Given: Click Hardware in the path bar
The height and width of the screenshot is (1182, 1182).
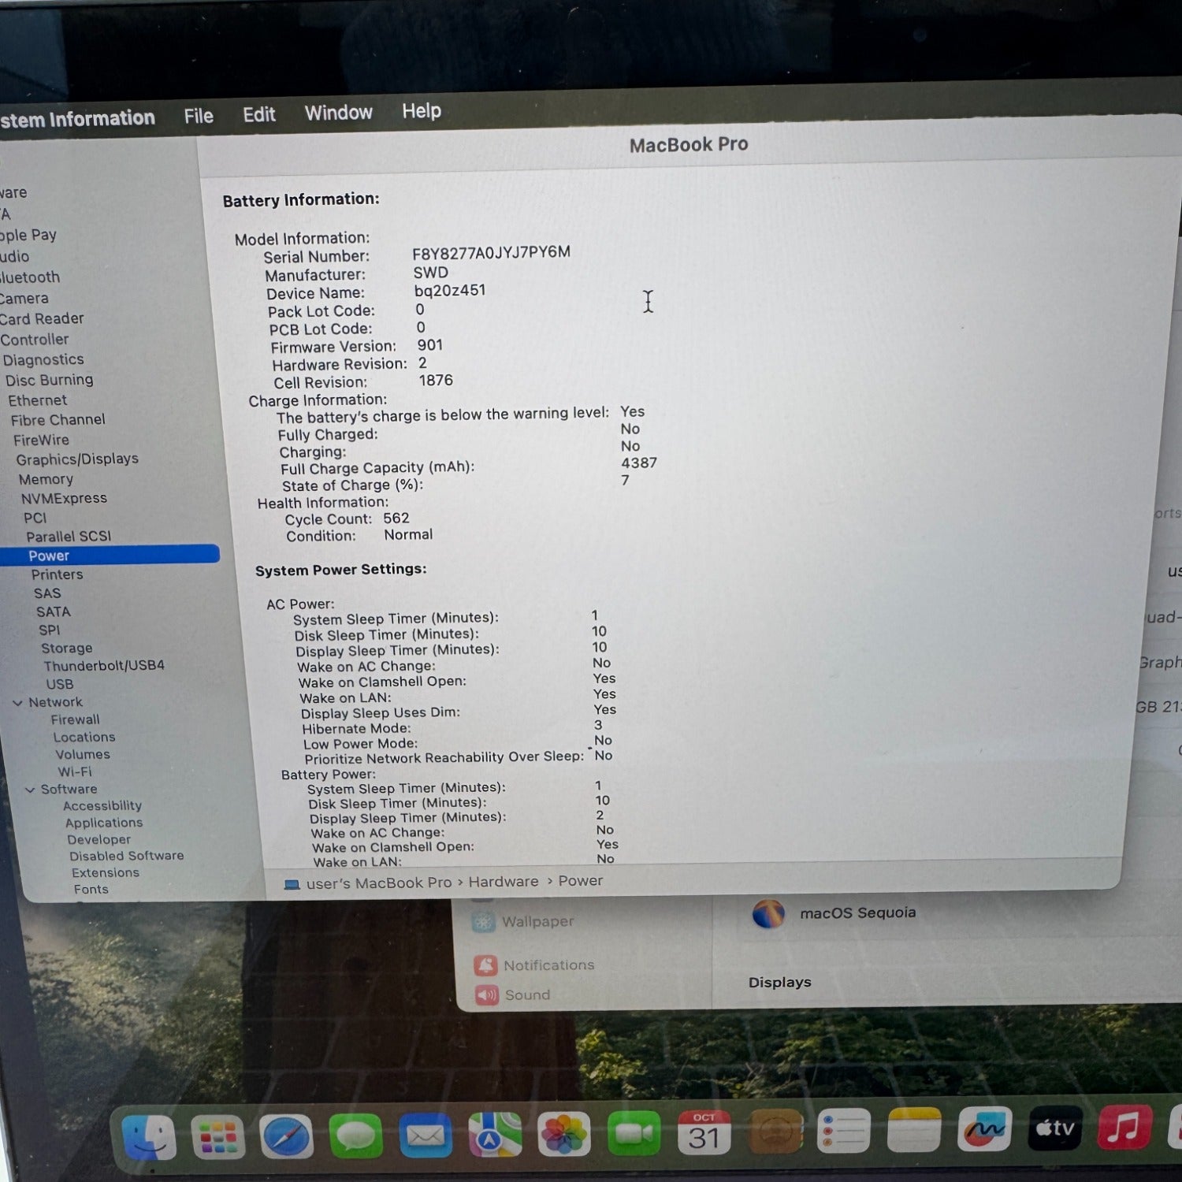Looking at the screenshot, I should pyautogui.click(x=503, y=882).
